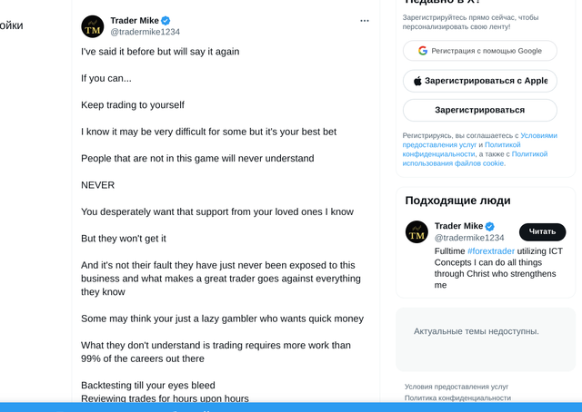The height and width of the screenshot is (412, 582).
Task: Click Trader Mike's avatar in tweet header
Action: point(93,26)
